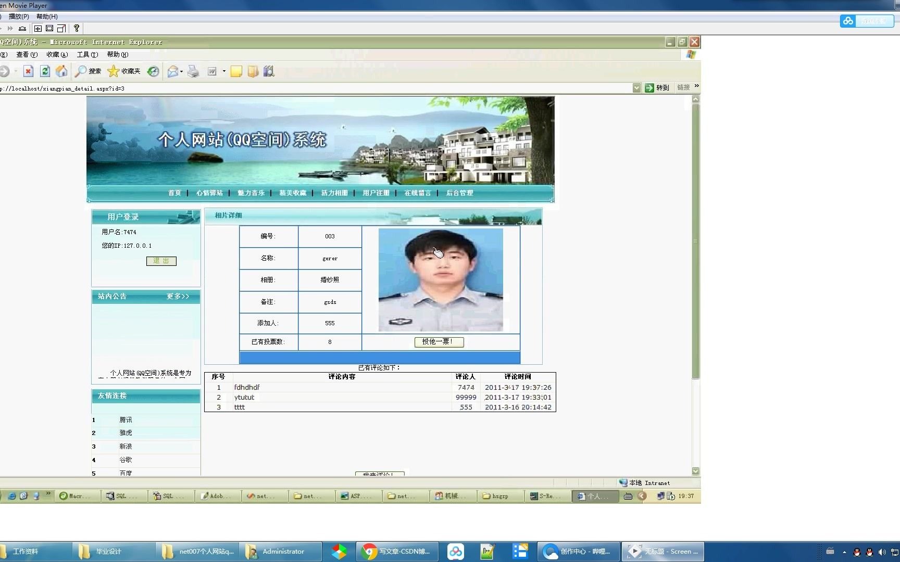Screen dimensions: 900x562
Task: Follow the 腾讯 friendly link
Action: [x=126, y=419]
